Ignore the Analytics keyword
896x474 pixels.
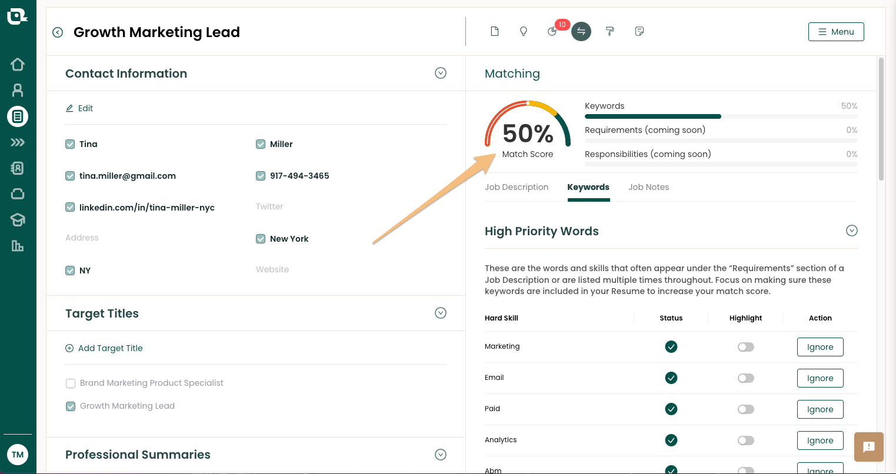tap(820, 440)
